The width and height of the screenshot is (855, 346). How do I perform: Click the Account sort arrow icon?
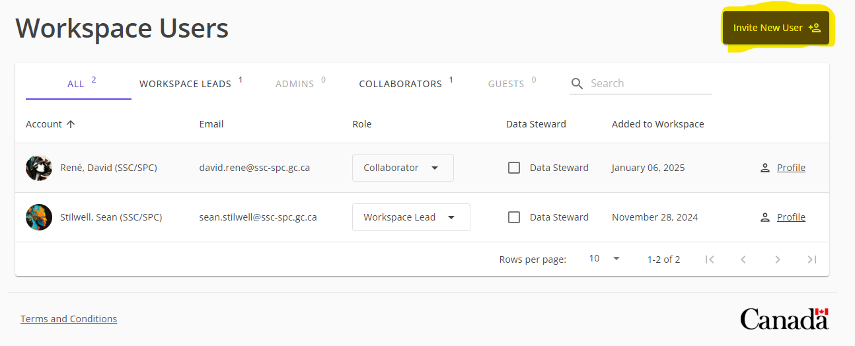71,124
